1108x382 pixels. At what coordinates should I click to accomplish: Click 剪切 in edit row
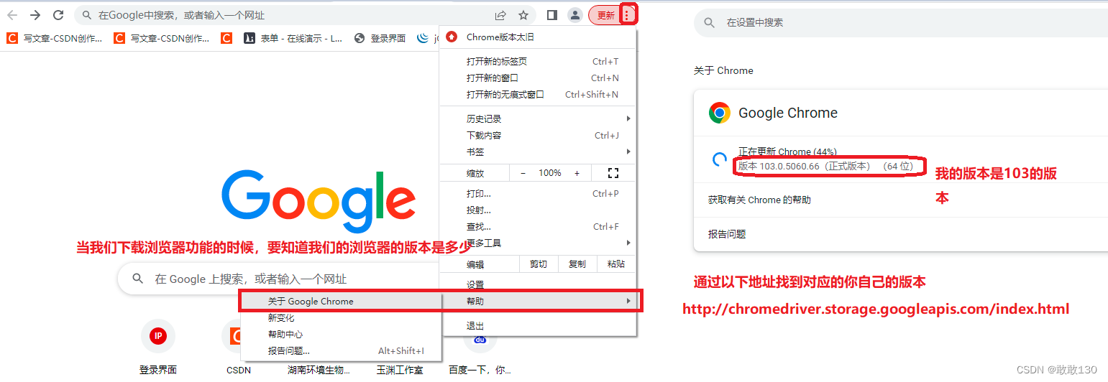[539, 264]
